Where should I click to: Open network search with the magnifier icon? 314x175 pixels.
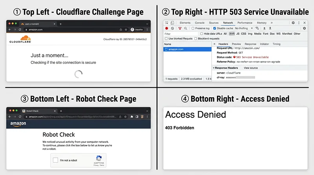pyautogui.click(x=186, y=28)
